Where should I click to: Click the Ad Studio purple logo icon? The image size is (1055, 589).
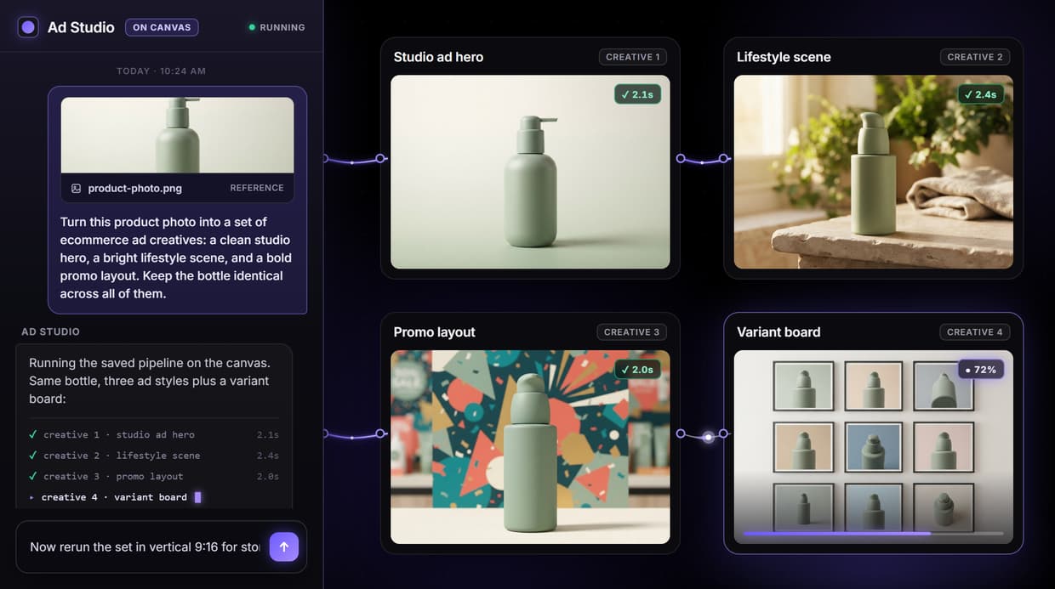pyautogui.click(x=28, y=27)
